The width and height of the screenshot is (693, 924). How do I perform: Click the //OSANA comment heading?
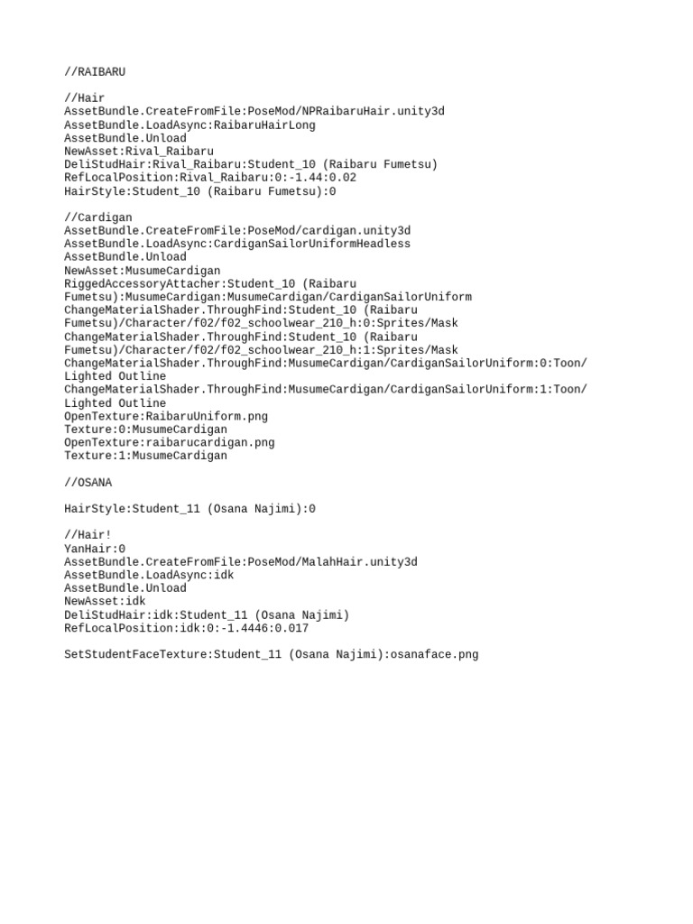tap(88, 483)
